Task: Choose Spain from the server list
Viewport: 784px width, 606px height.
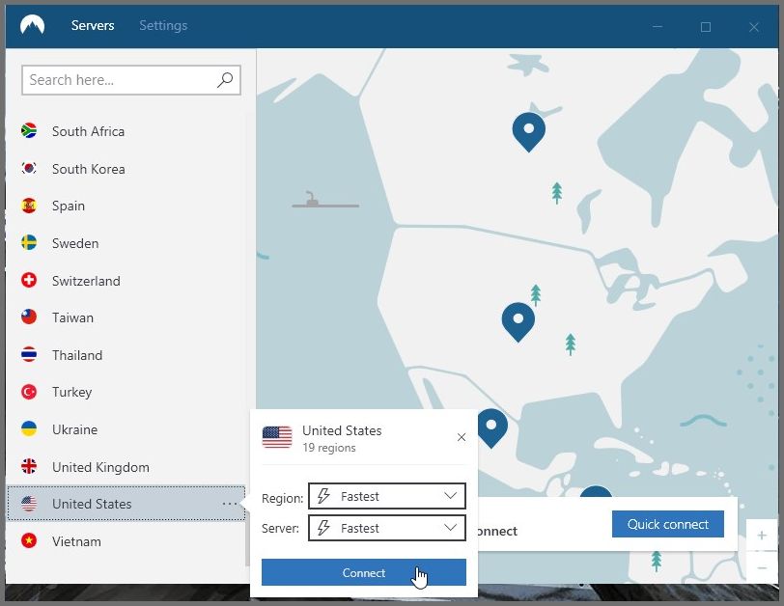Action: coord(126,206)
